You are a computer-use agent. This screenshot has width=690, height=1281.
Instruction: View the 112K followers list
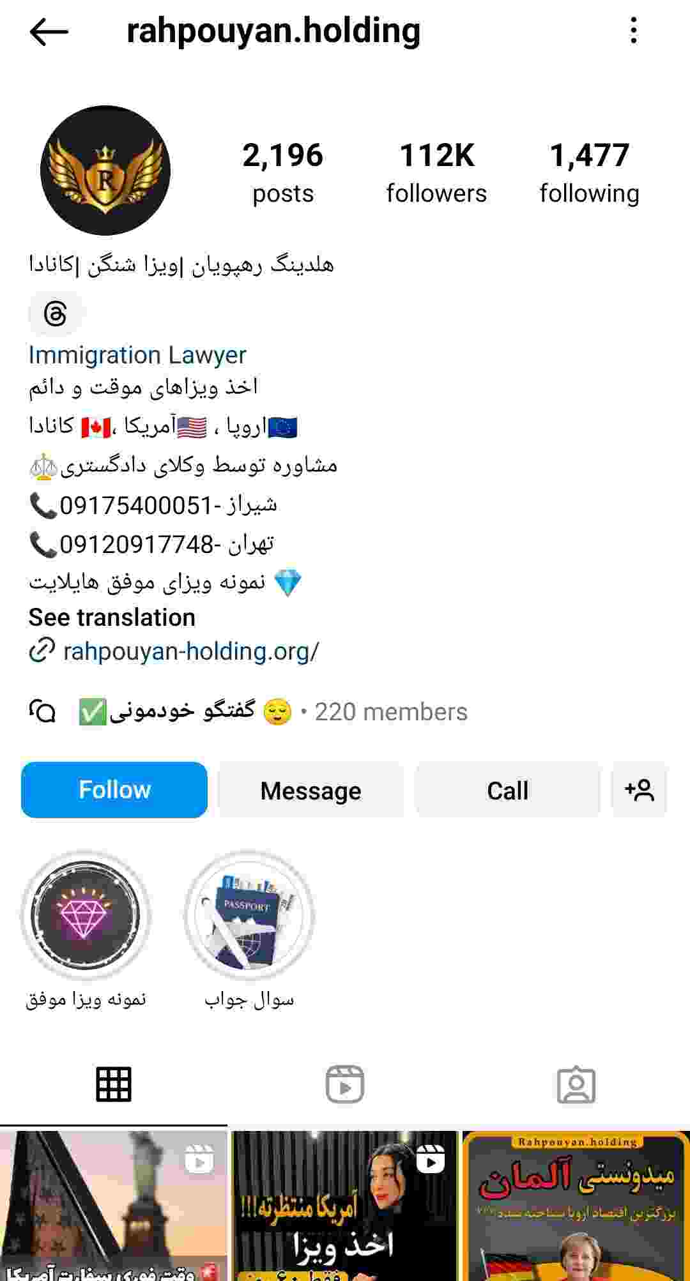[436, 173]
